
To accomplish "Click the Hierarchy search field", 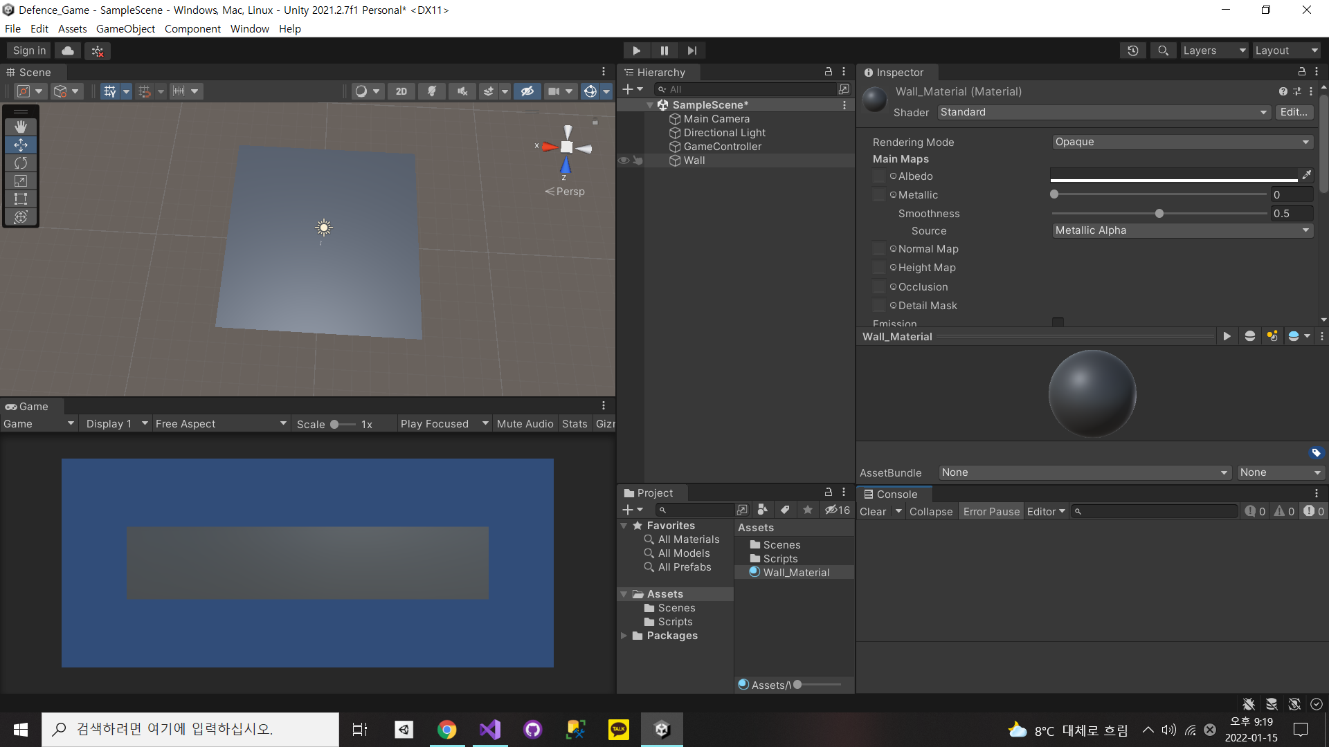I will pyautogui.click(x=745, y=89).
